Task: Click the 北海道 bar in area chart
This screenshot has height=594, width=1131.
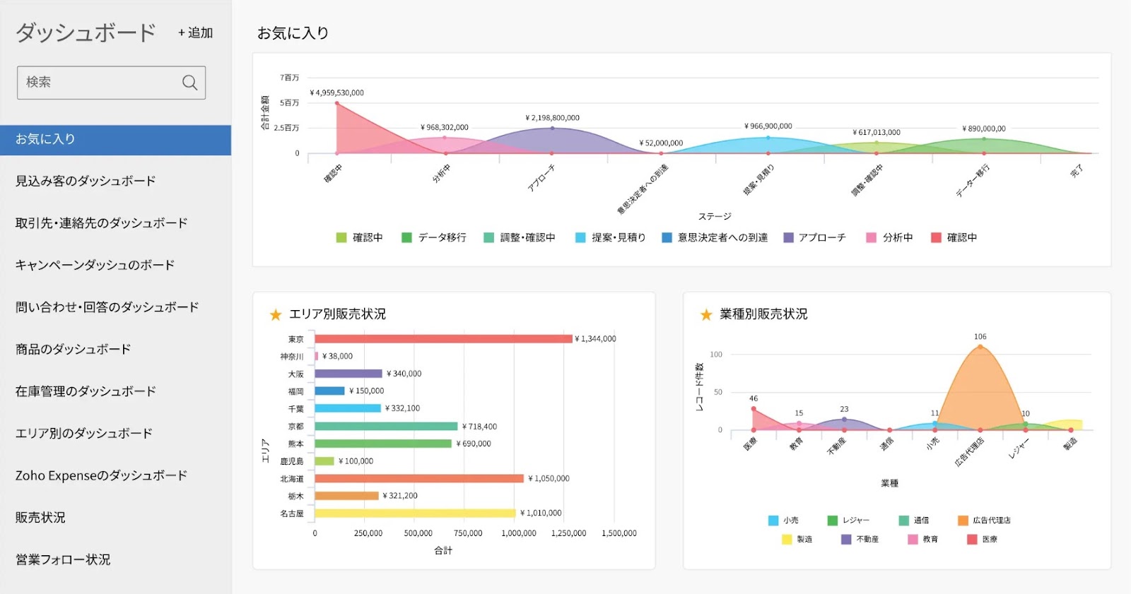Action: point(419,479)
